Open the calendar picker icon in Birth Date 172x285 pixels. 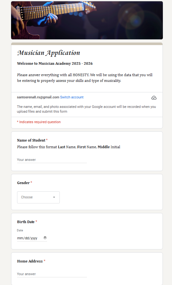click(45, 238)
